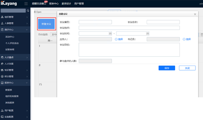Viewport: 203px width, 120px height.
Task: Click into the 会议名称 input field
Action: coord(163,22)
